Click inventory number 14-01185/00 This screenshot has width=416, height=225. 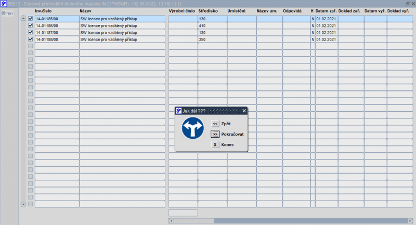57,19
